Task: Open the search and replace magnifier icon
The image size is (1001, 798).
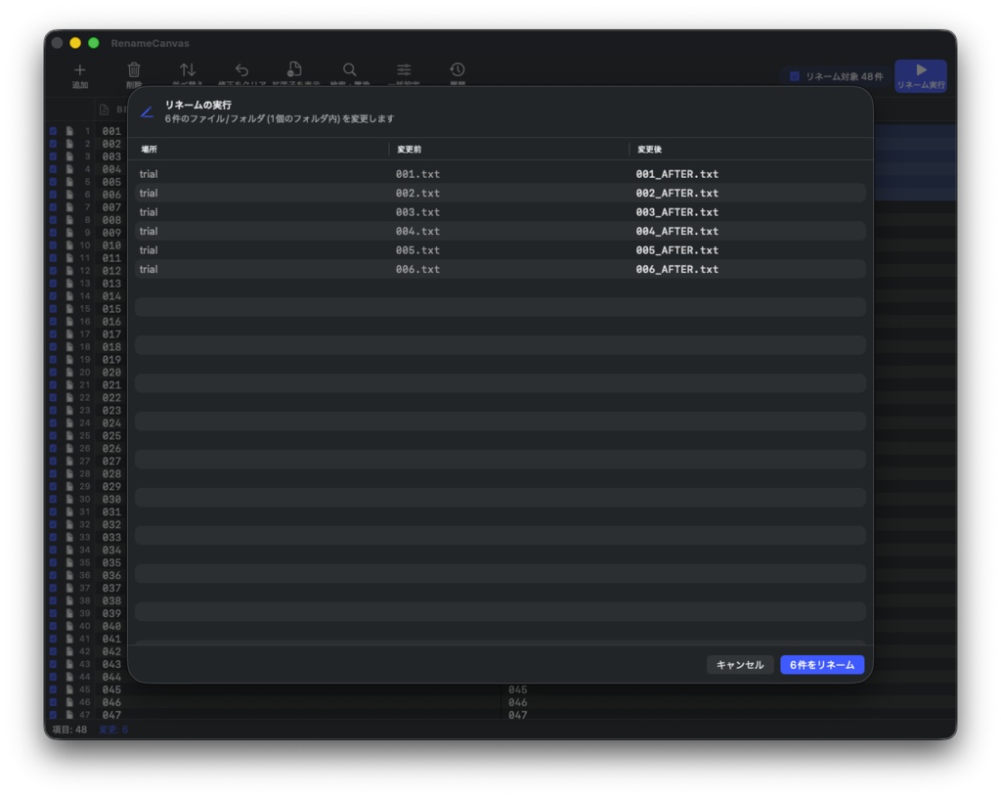Action: click(349, 69)
